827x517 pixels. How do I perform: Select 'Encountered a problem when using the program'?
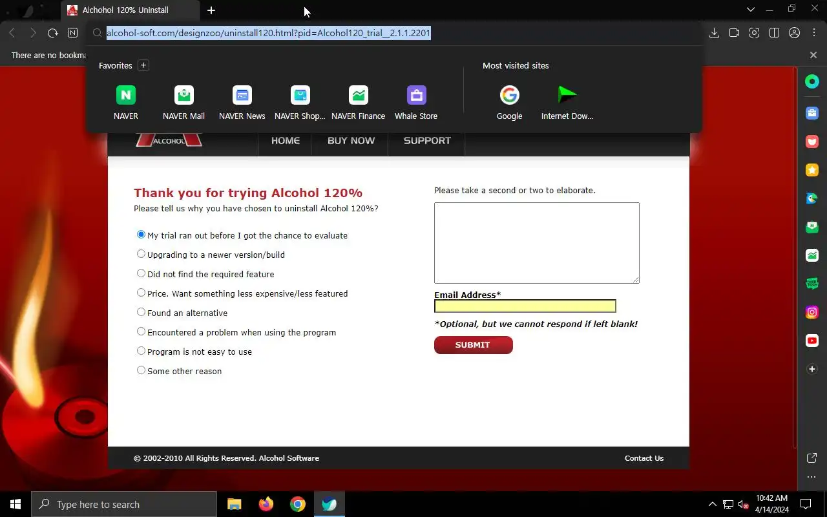(x=141, y=332)
